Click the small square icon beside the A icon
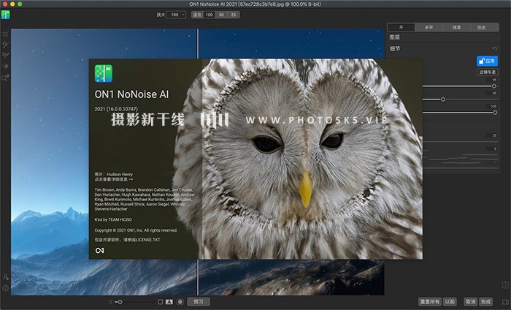The height and width of the screenshot is (310, 511). [x=160, y=302]
